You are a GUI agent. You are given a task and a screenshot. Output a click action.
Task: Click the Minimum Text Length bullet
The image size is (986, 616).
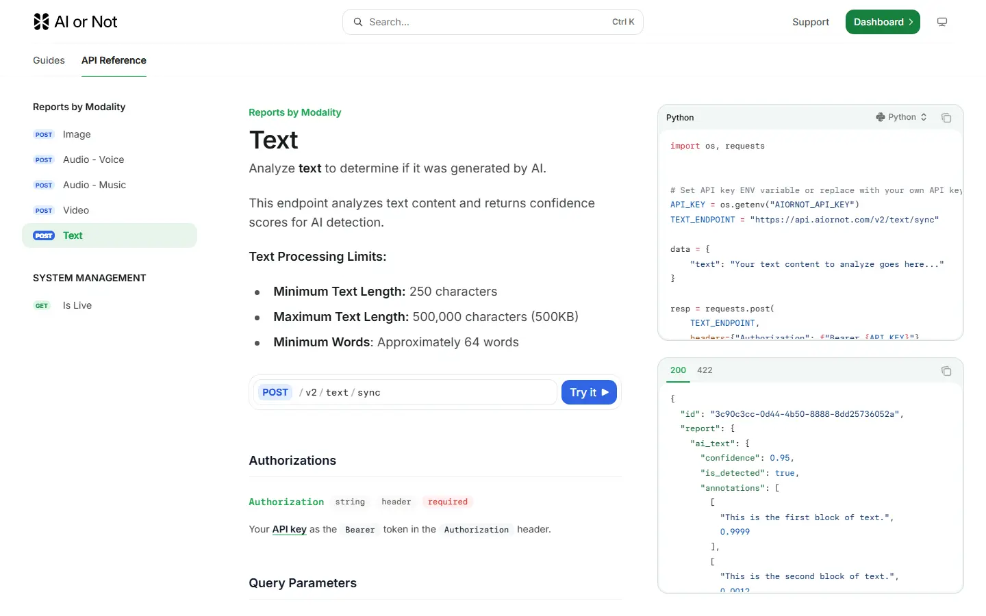pos(385,292)
